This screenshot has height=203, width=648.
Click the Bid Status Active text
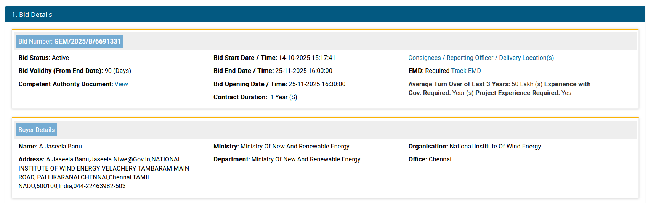(x=60, y=58)
